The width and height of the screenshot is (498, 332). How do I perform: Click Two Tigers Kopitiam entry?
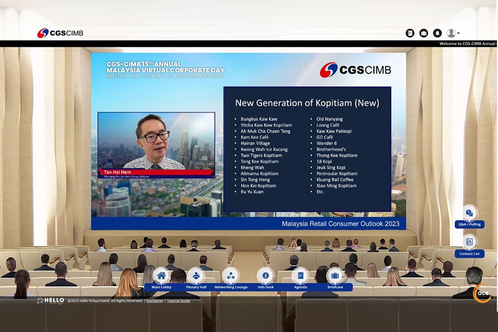pos(261,155)
